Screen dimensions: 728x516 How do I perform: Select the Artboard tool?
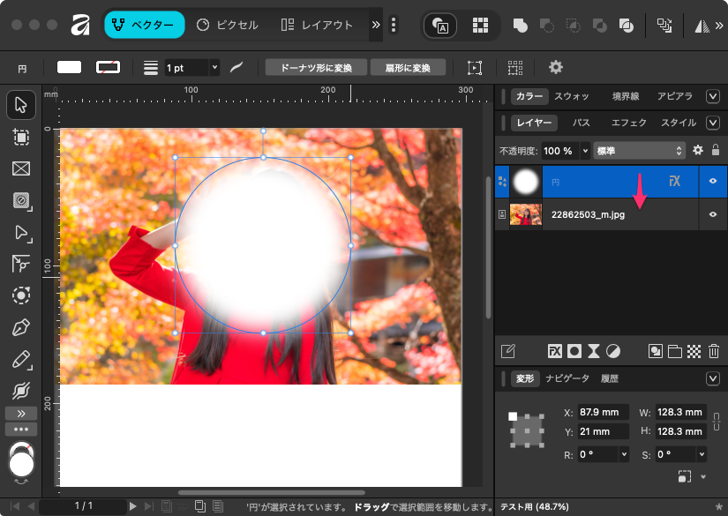tap(21, 137)
